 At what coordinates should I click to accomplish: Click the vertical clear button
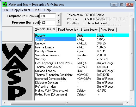click(59, 19)
